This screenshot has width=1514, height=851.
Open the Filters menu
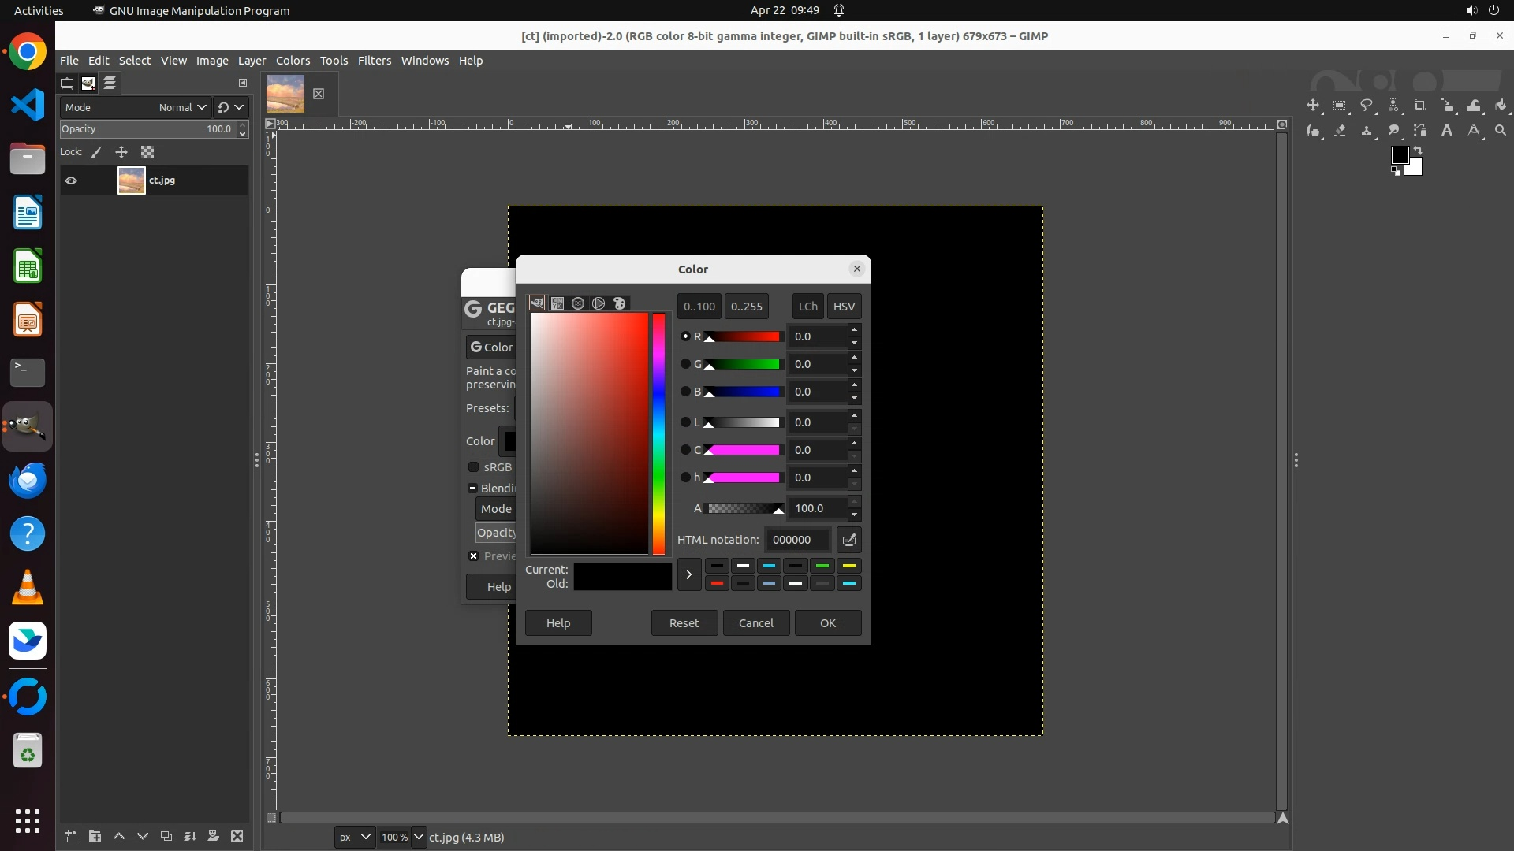tap(374, 61)
